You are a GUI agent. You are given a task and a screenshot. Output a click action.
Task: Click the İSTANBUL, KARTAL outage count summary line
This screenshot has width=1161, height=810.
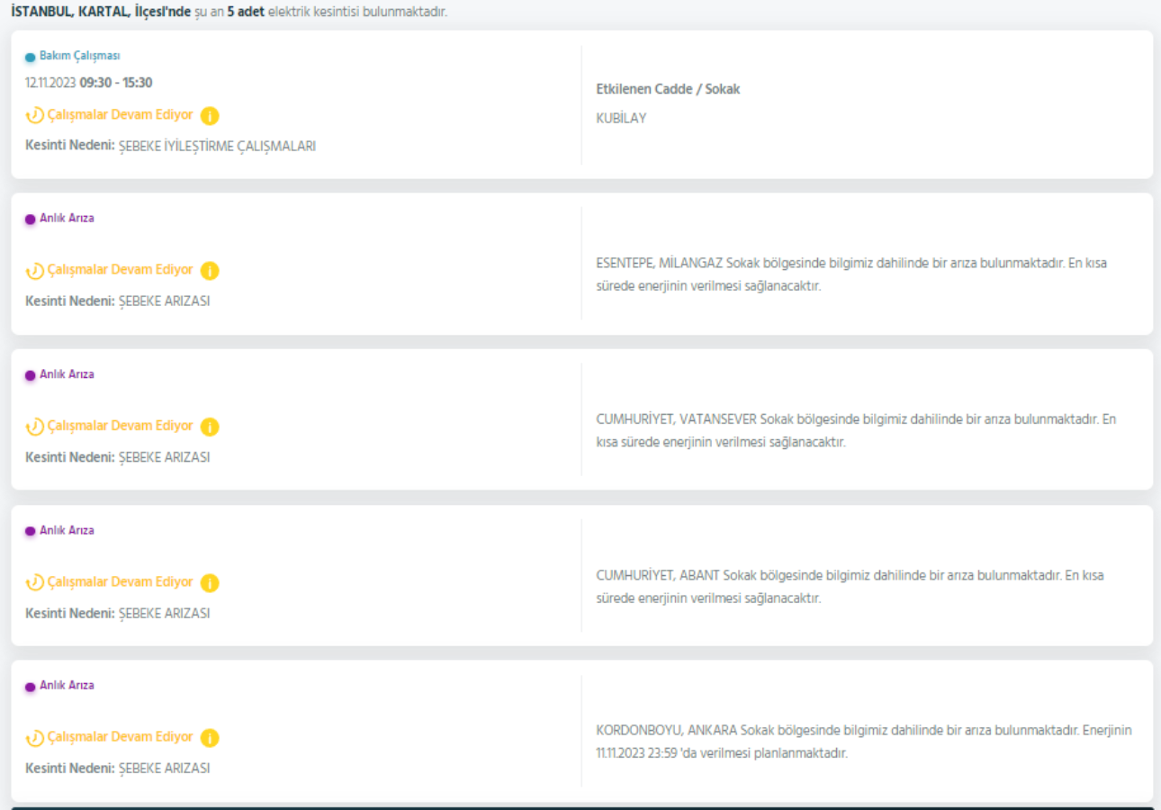coord(229,13)
